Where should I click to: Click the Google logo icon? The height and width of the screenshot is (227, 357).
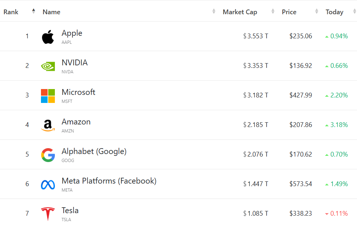click(48, 155)
